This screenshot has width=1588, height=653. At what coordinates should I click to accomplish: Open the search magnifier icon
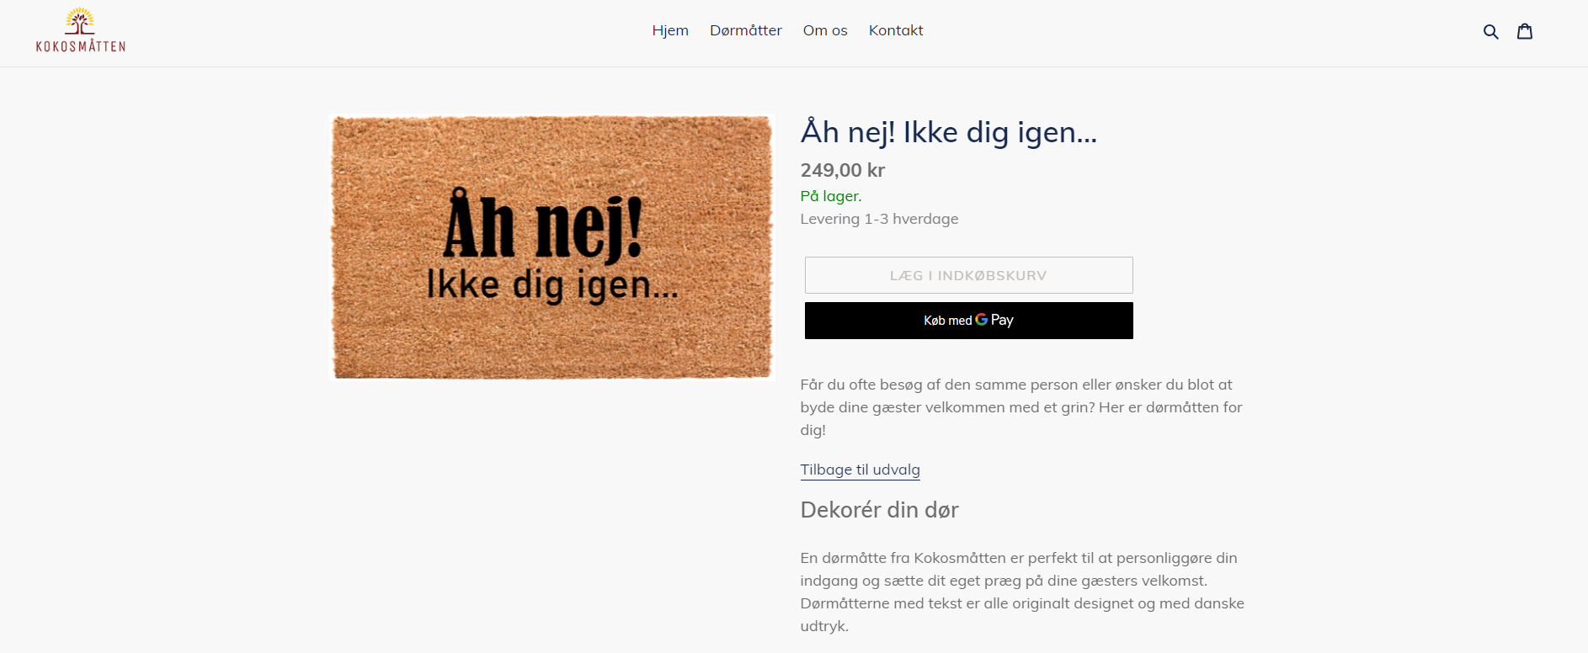point(1490,32)
